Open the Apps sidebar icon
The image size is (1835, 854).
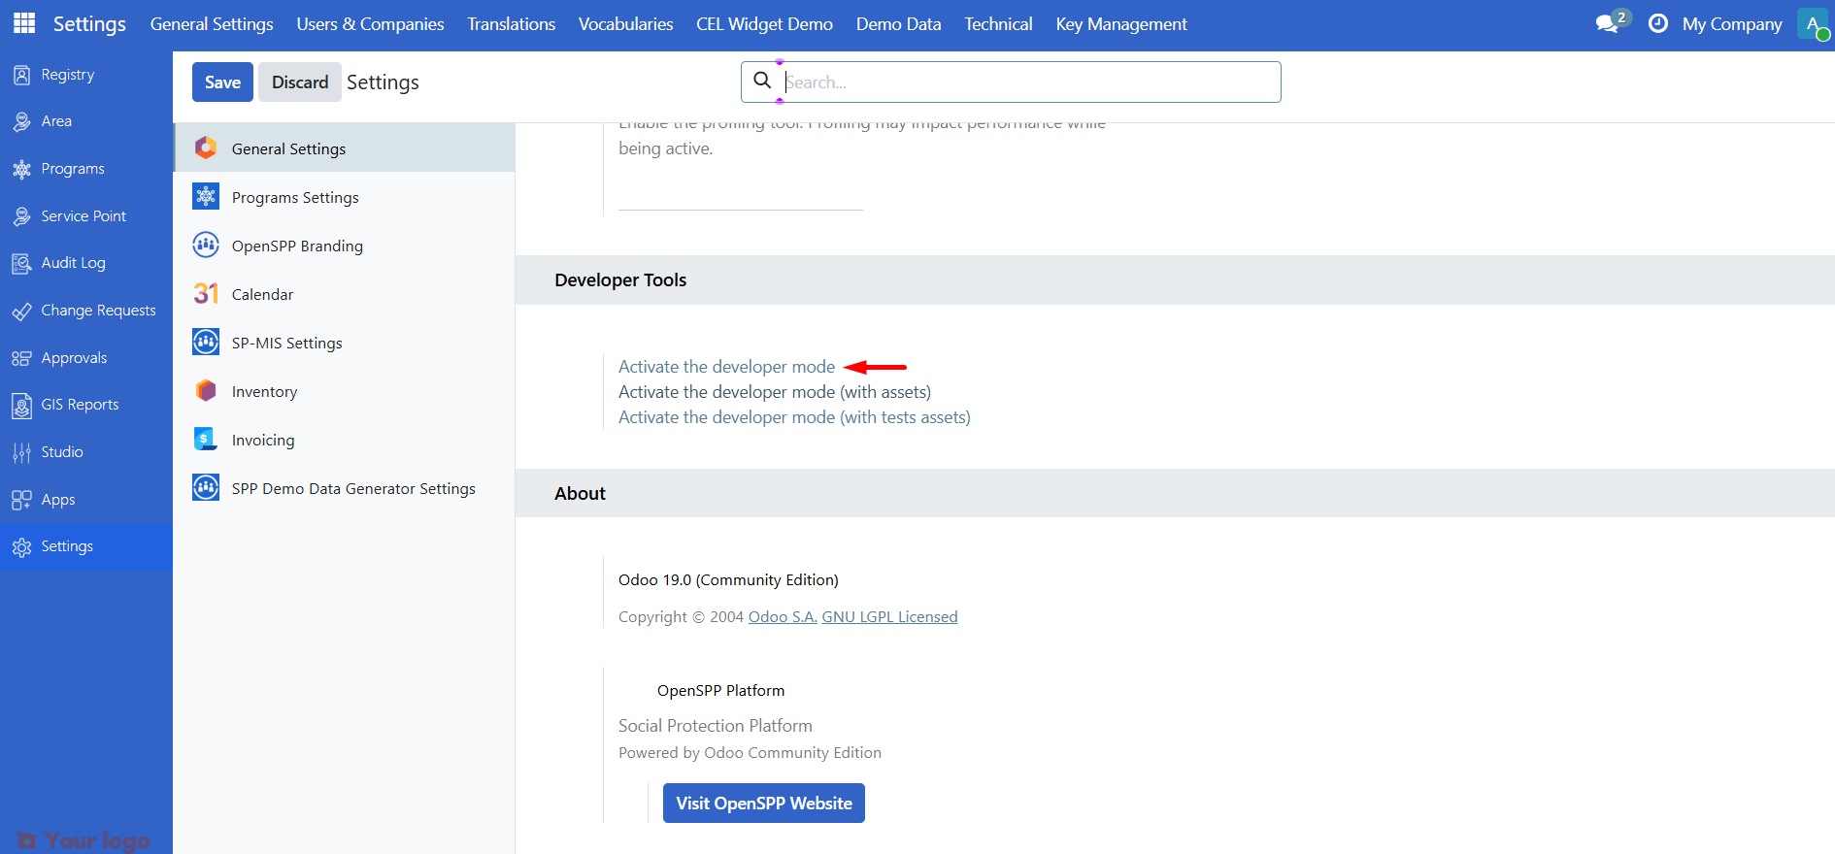tap(21, 500)
